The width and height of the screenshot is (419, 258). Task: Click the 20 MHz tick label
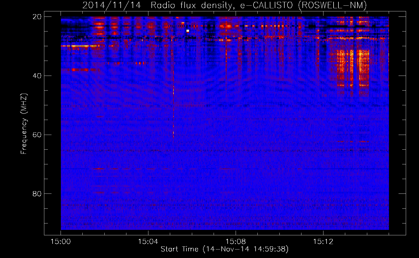pyautogui.click(x=37, y=17)
